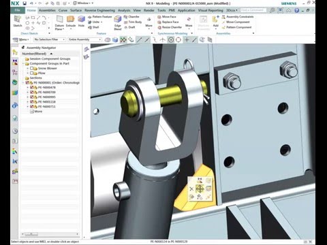The height and width of the screenshot is (245, 327).
Task: Click the navigator horizontal scrollbar
Action: pos(50,234)
